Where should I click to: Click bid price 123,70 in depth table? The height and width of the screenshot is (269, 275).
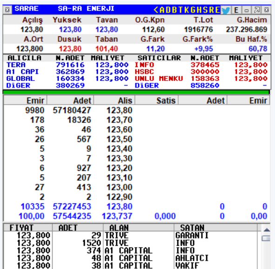click(119, 120)
